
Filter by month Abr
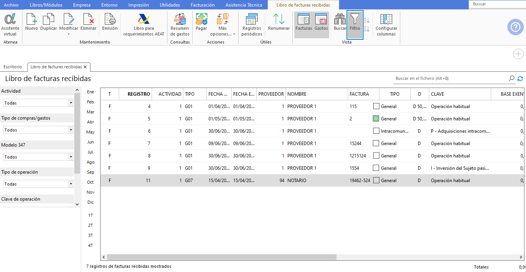pyautogui.click(x=91, y=122)
